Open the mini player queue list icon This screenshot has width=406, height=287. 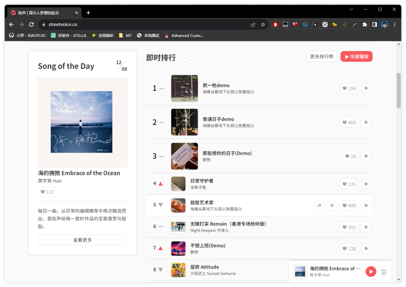(383, 272)
